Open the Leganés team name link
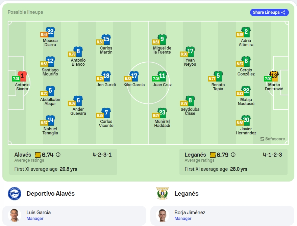Image resolution: width=297 pixels, height=226 pixels. pos(187,194)
